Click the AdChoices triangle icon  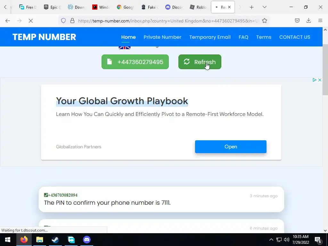(314, 80)
